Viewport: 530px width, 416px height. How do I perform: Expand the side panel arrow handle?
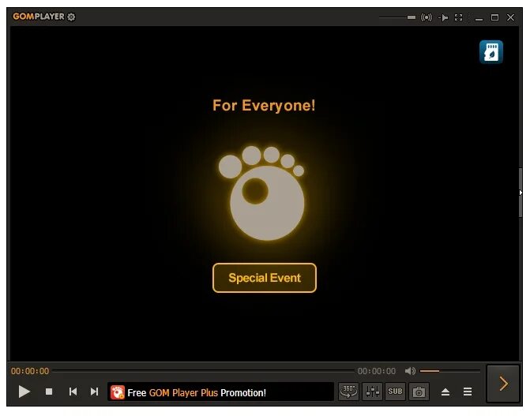[x=521, y=193]
